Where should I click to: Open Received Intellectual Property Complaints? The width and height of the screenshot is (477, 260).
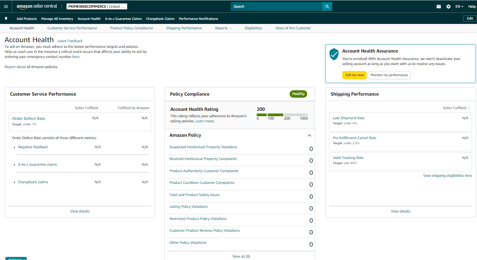point(203,159)
